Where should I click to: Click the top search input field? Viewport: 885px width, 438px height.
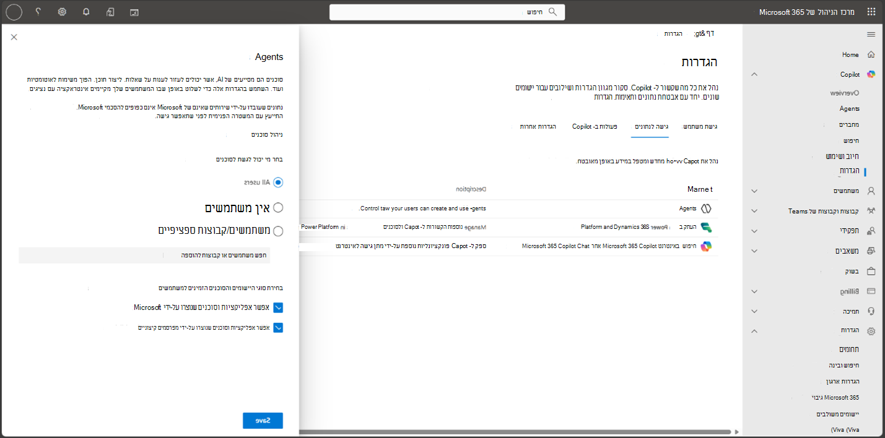[447, 12]
